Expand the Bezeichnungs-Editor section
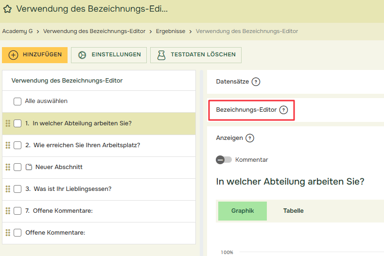The height and width of the screenshot is (256, 384). pyautogui.click(x=246, y=110)
